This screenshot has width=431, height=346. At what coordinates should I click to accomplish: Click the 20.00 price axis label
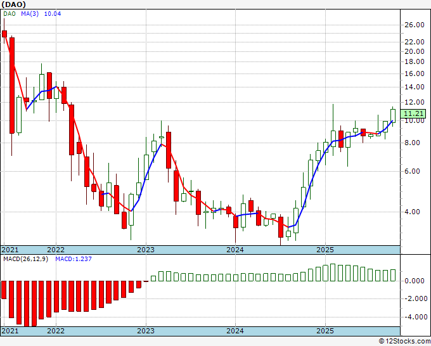(415, 51)
